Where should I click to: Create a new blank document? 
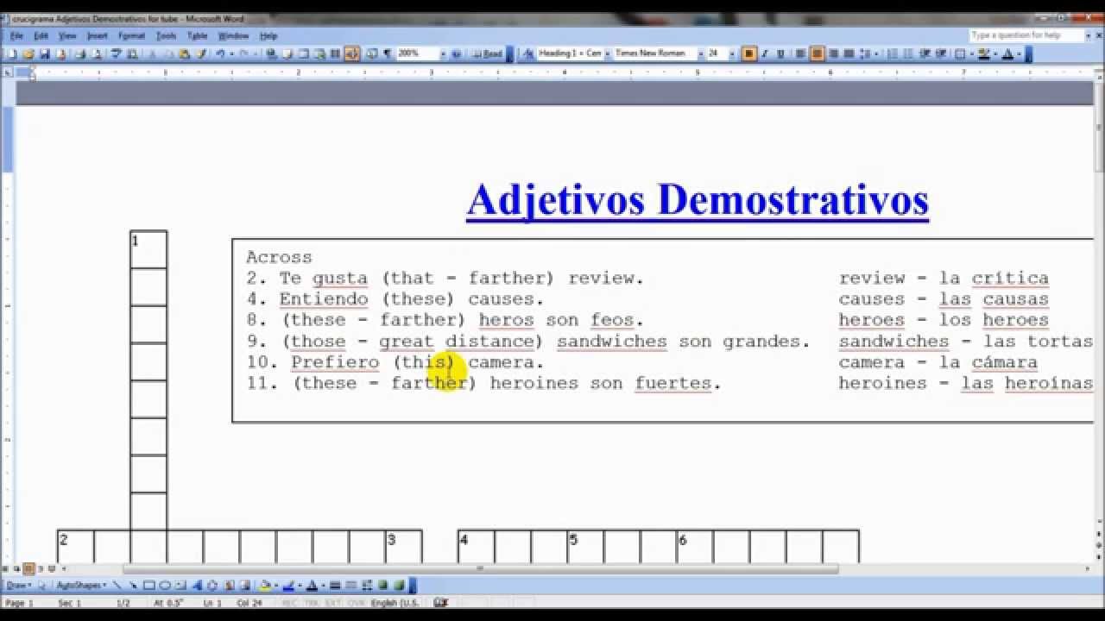[x=12, y=53]
